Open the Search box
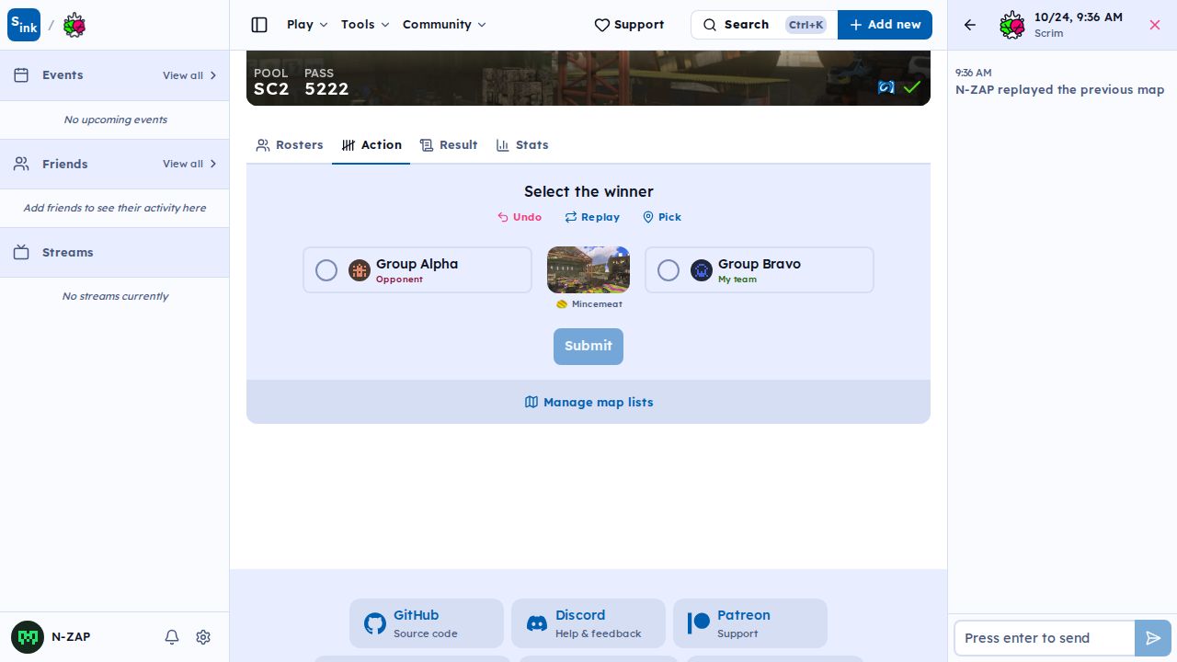The width and height of the screenshot is (1177, 662). tap(764, 25)
